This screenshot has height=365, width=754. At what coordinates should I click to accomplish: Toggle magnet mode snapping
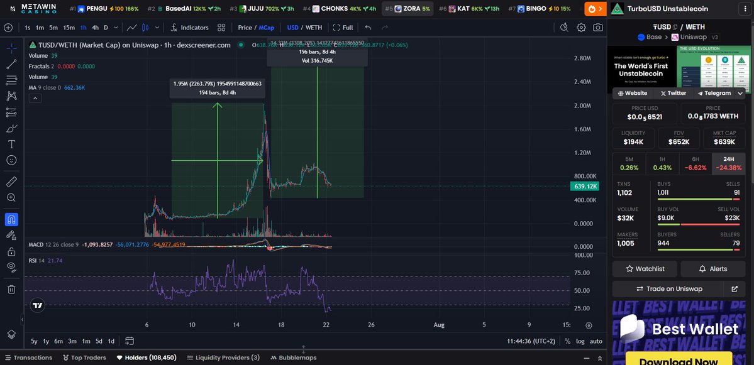pyautogui.click(x=11, y=219)
